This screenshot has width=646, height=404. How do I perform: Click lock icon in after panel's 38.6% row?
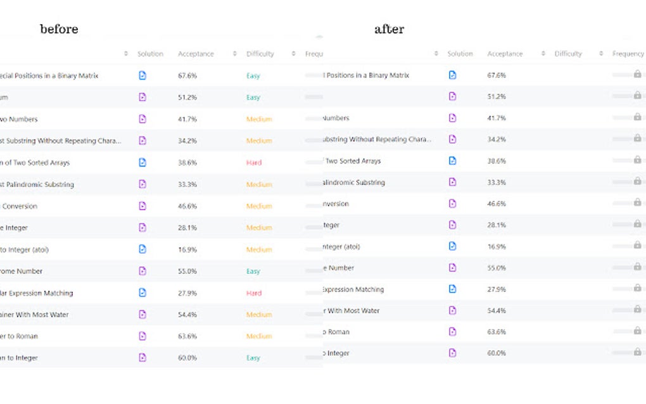637,160
